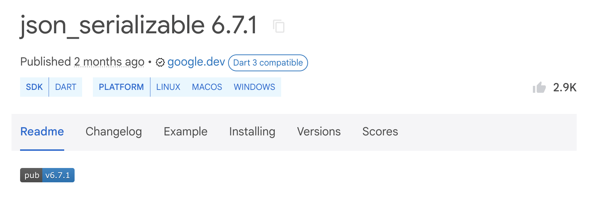This screenshot has height=197, width=591.
Task: Select the MACOS platform tag
Action: click(x=207, y=87)
